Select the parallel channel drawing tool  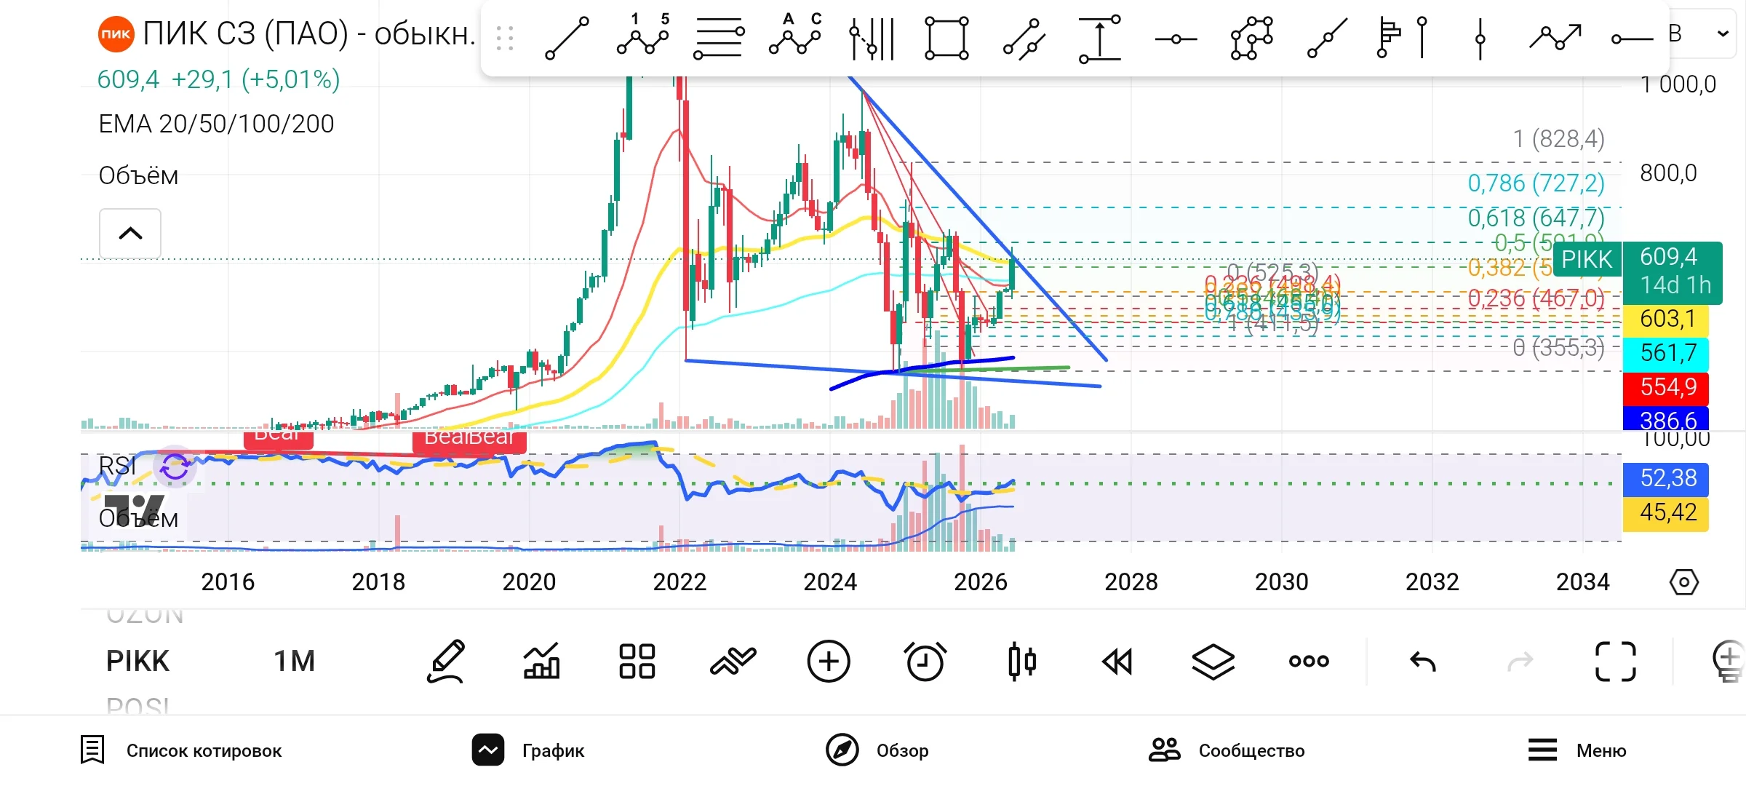[x=1024, y=39]
